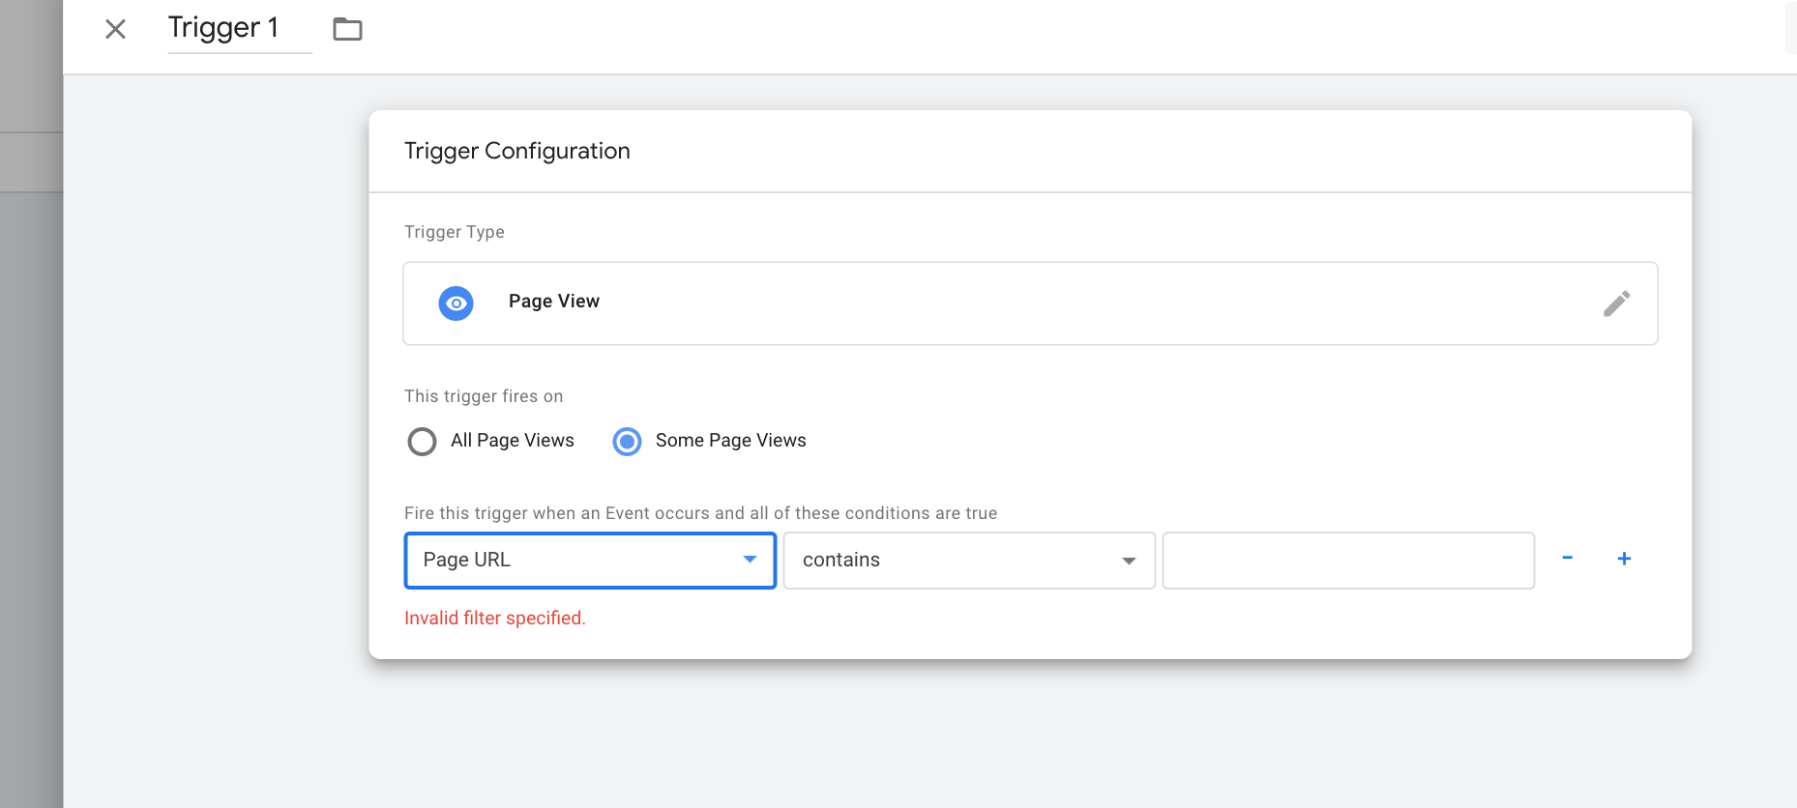1797x808 pixels.
Task: Add a condition row with the plus icon
Action: click(x=1624, y=559)
